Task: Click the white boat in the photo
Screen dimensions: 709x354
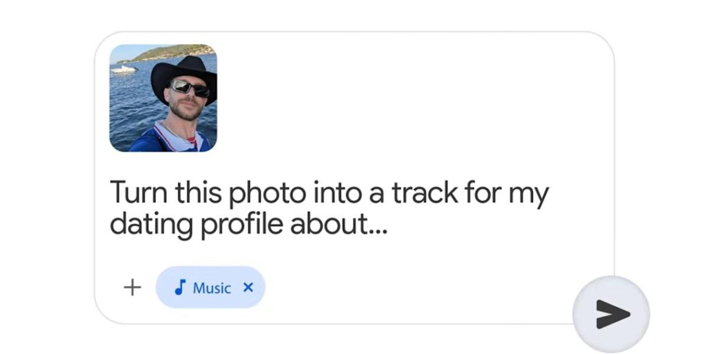Action: click(x=124, y=70)
